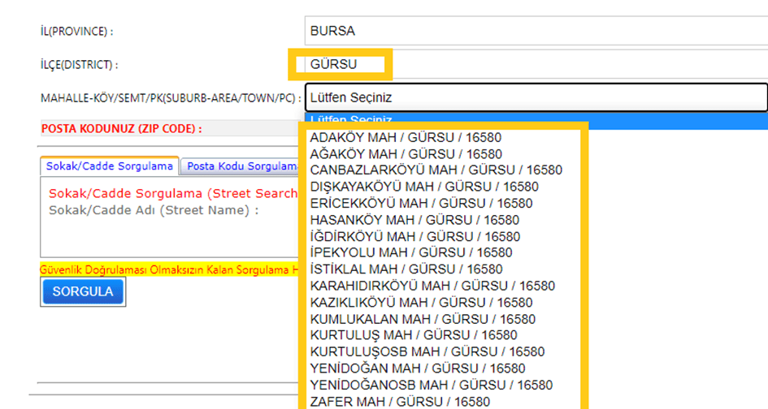This screenshot has width=768, height=409.
Task: Choose İSTİKLAL MAH / GÜRSU entry
Action: click(406, 269)
